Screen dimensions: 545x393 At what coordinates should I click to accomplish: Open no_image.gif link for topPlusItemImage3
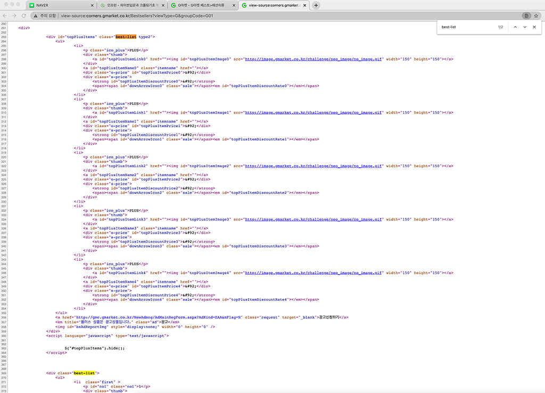pyautogui.click(x=313, y=219)
